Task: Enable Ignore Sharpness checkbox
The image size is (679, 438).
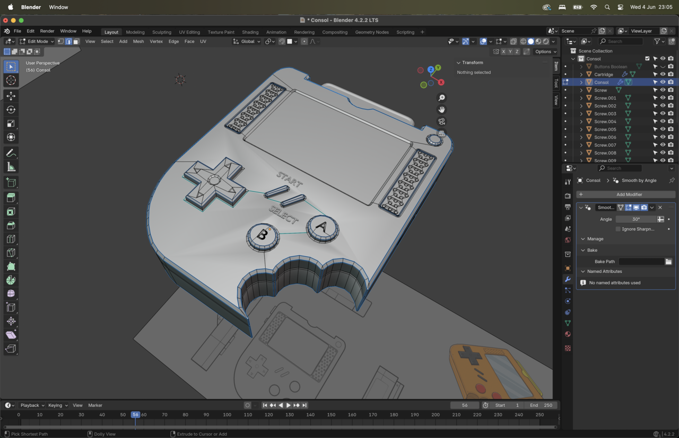Action: click(x=618, y=229)
